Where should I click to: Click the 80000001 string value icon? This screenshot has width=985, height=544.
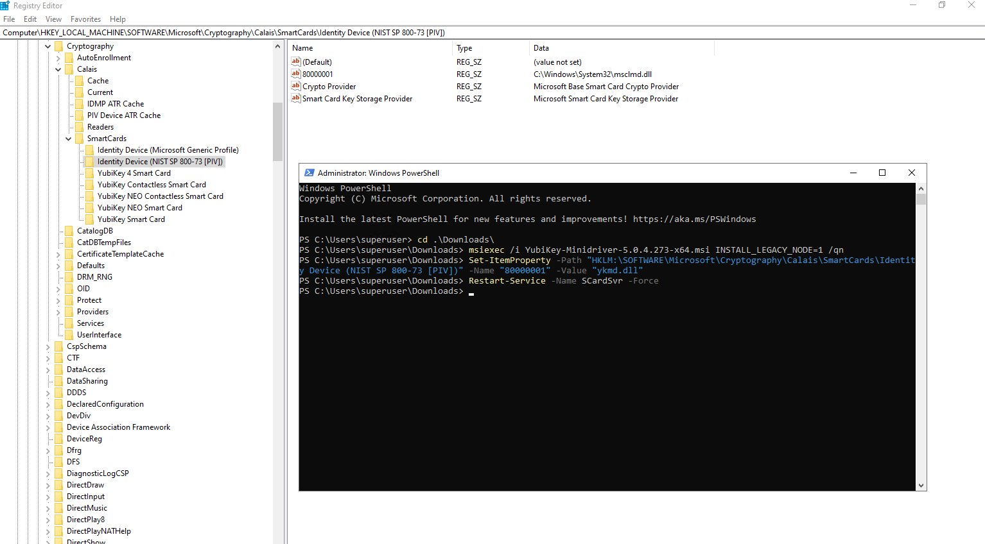[296, 74]
